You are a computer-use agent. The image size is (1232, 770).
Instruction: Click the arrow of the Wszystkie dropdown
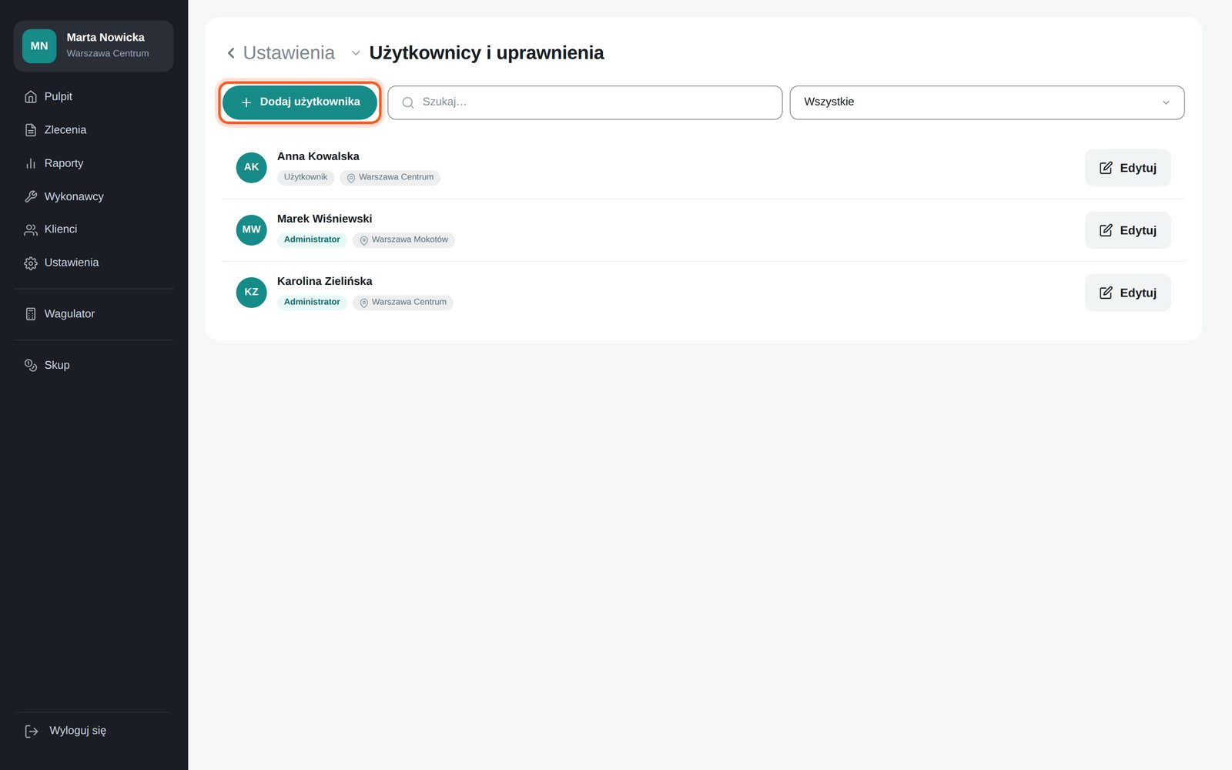pyautogui.click(x=1166, y=102)
